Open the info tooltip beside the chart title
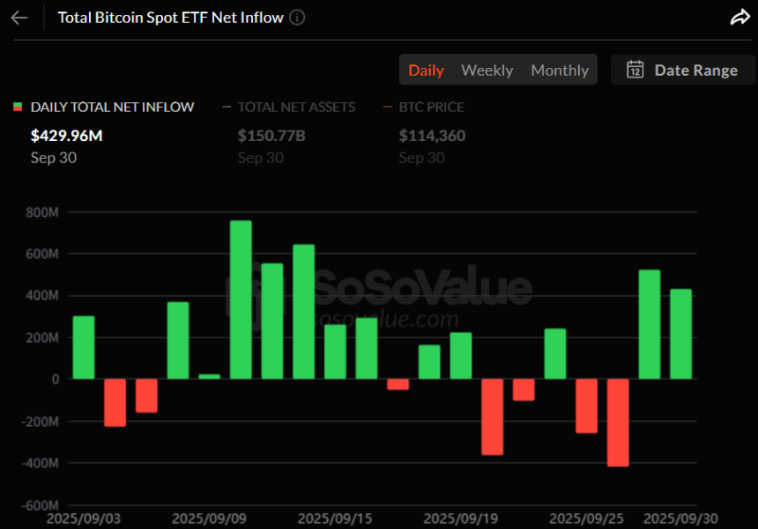The image size is (758, 529). (x=297, y=17)
